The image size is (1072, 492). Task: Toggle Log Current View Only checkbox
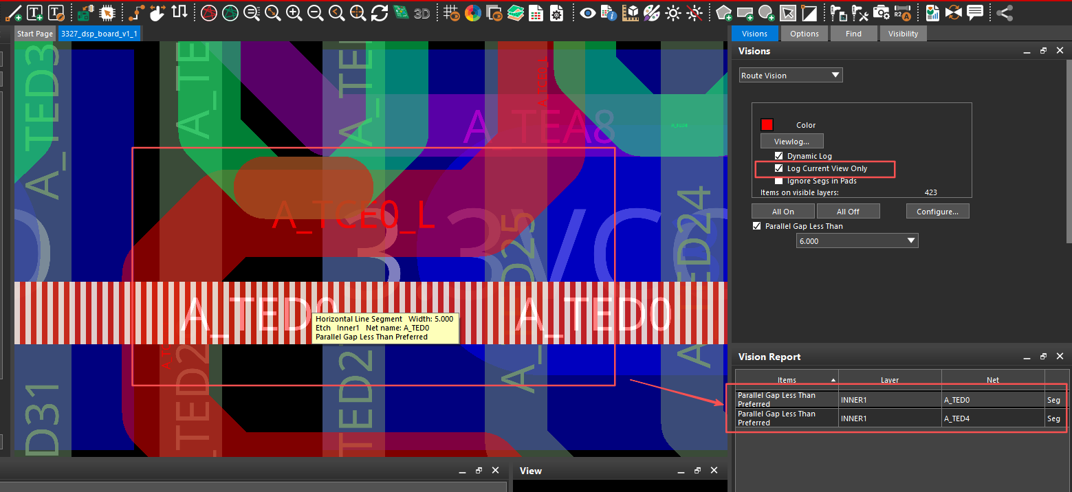pyautogui.click(x=779, y=168)
